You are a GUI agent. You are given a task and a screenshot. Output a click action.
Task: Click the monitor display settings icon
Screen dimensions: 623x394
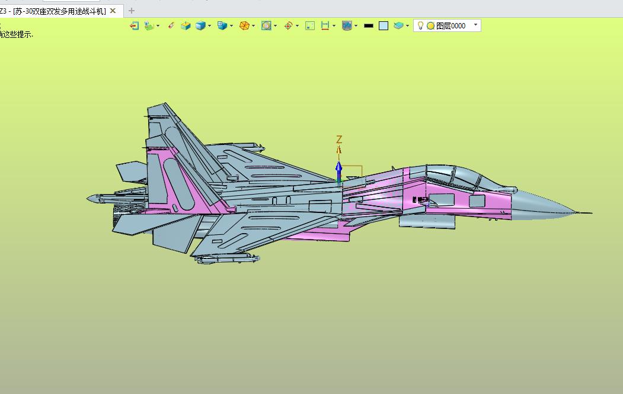347,26
